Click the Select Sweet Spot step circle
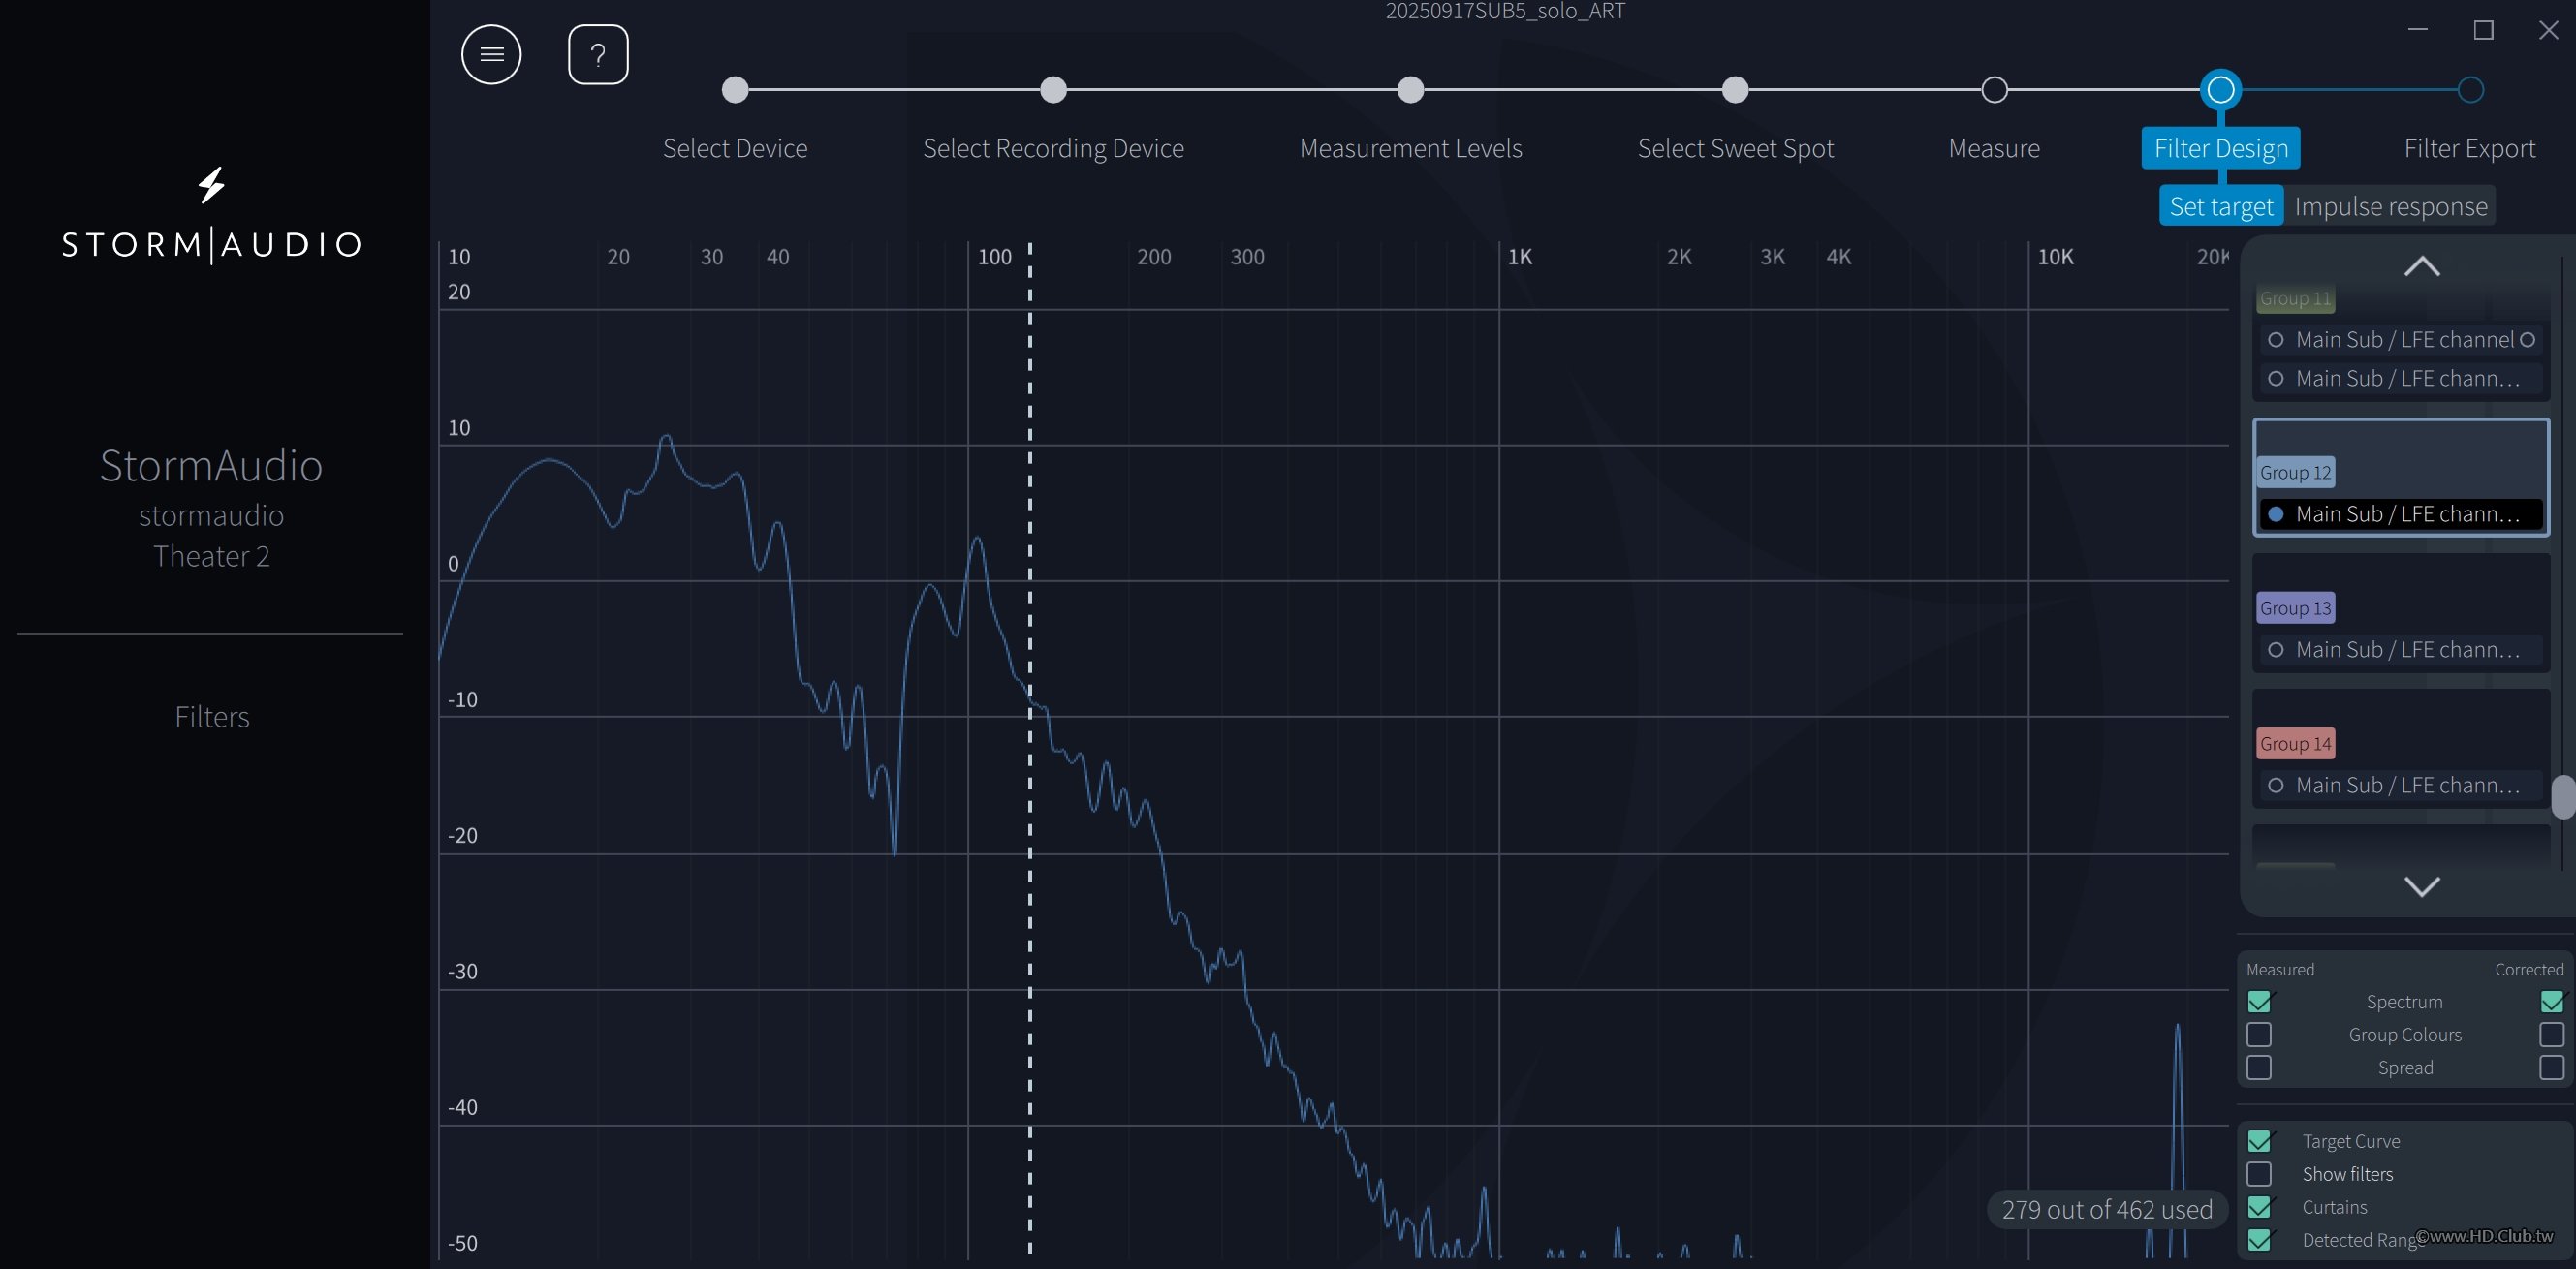 click(1735, 90)
